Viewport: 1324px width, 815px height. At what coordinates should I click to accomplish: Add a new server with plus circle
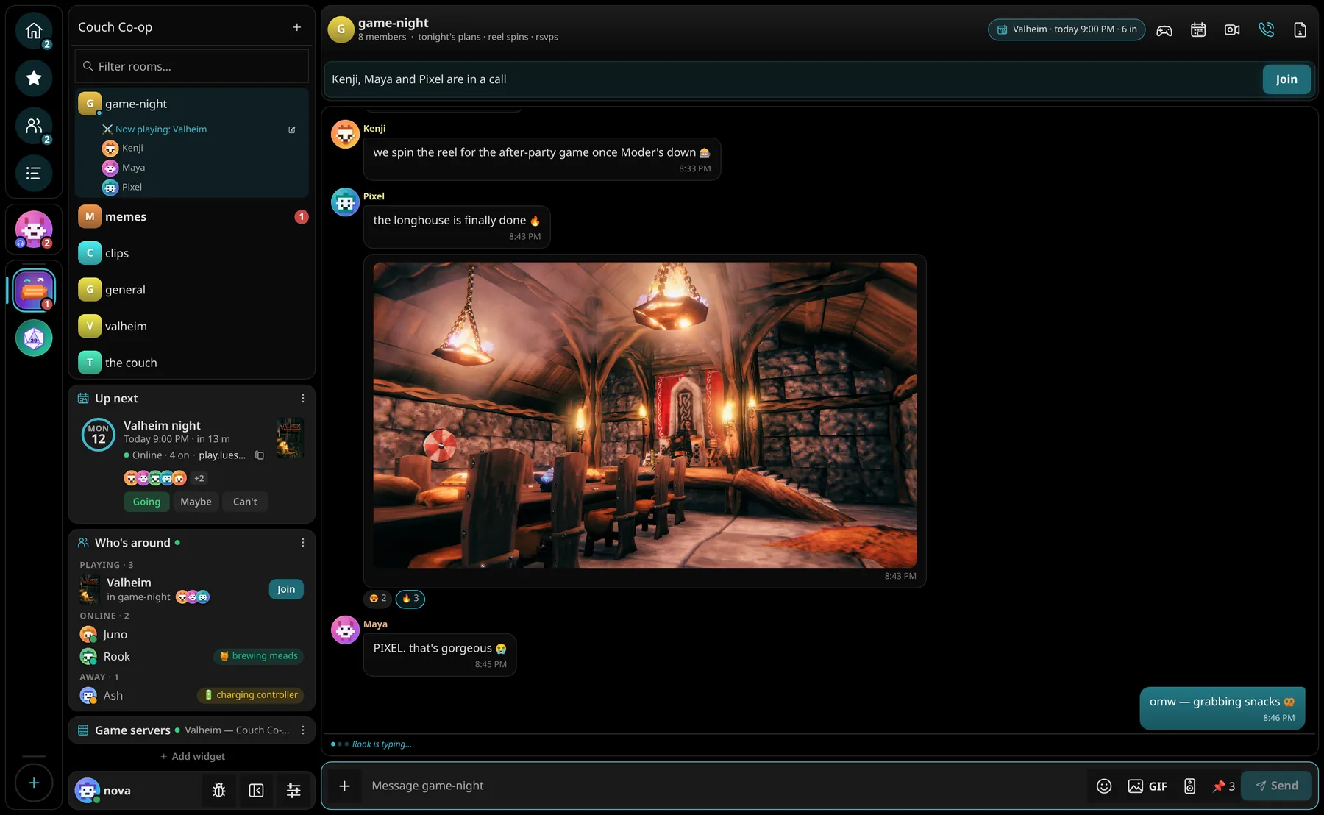34,783
